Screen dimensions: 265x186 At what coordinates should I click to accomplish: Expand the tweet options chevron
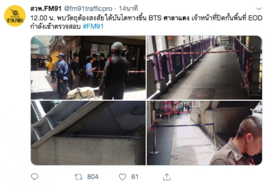(259, 9)
